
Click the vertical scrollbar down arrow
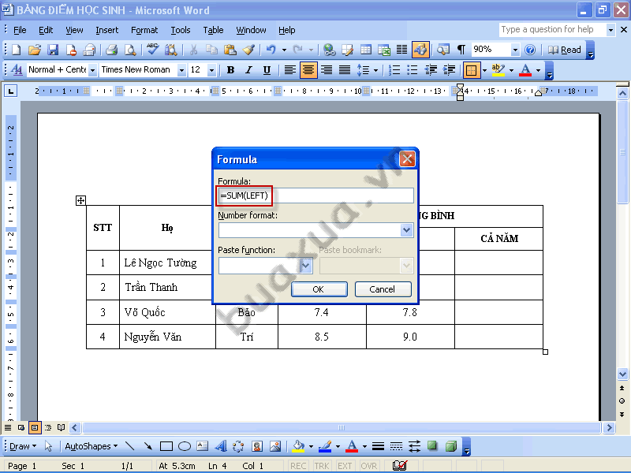(622, 374)
